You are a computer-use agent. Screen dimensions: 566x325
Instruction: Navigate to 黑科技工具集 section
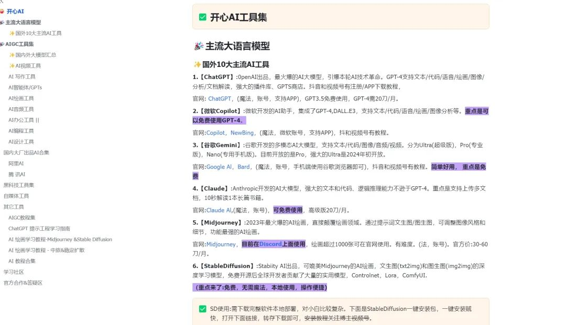click(x=18, y=185)
